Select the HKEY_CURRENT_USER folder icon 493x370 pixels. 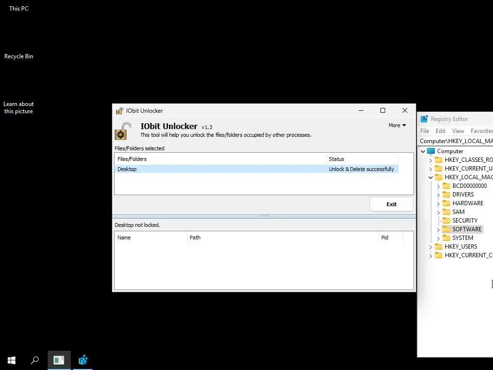coord(439,168)
